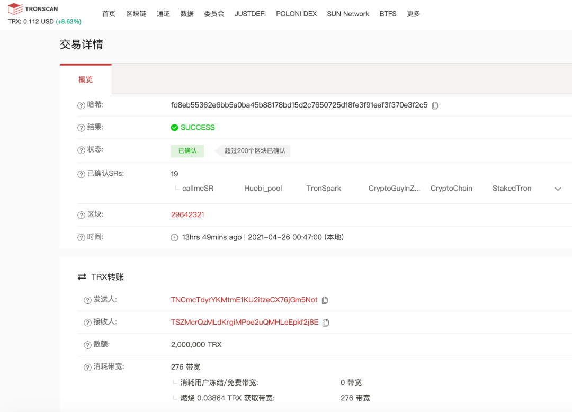
Task: Copy the transaction hash
Action: 435,105
